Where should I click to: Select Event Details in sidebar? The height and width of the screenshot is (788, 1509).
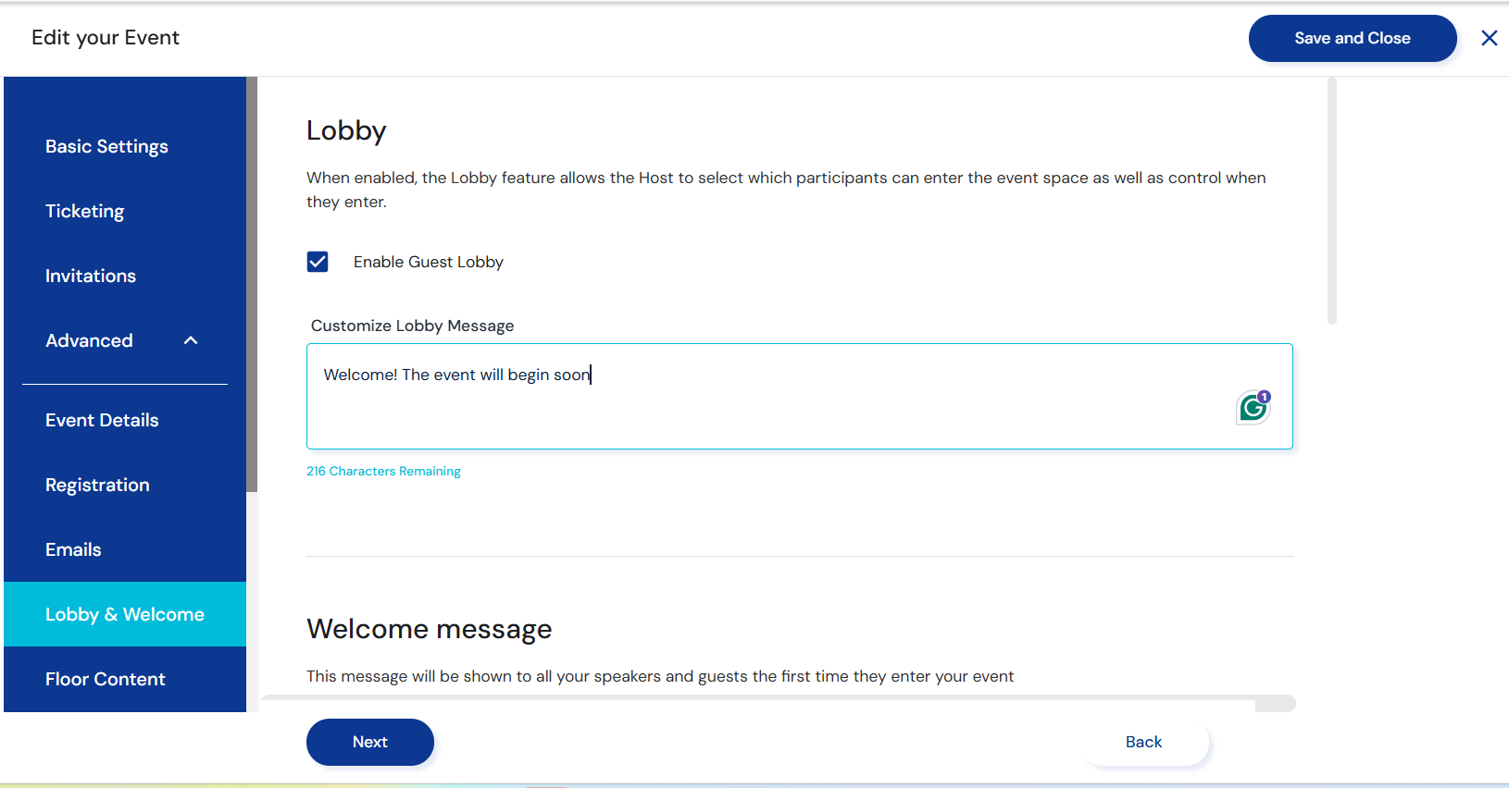(102, 420)
